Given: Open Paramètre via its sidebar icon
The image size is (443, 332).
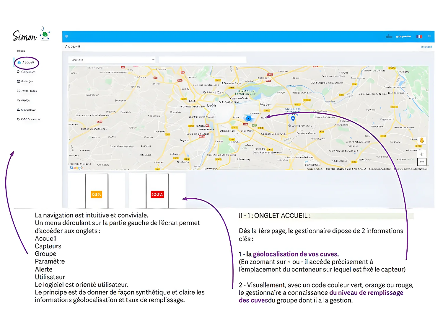Looking at the screenshot, I should pyautogui.click(x=18, y=91).
